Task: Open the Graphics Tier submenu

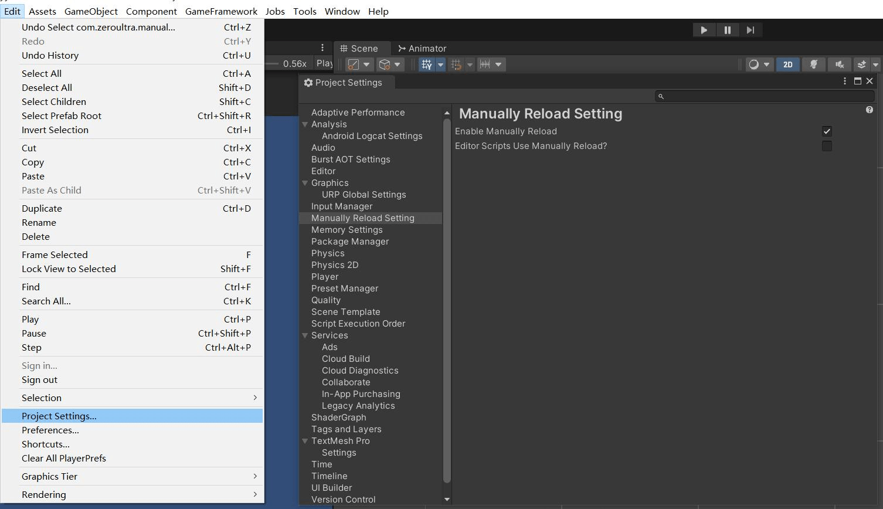Action: tap(132, 477)
